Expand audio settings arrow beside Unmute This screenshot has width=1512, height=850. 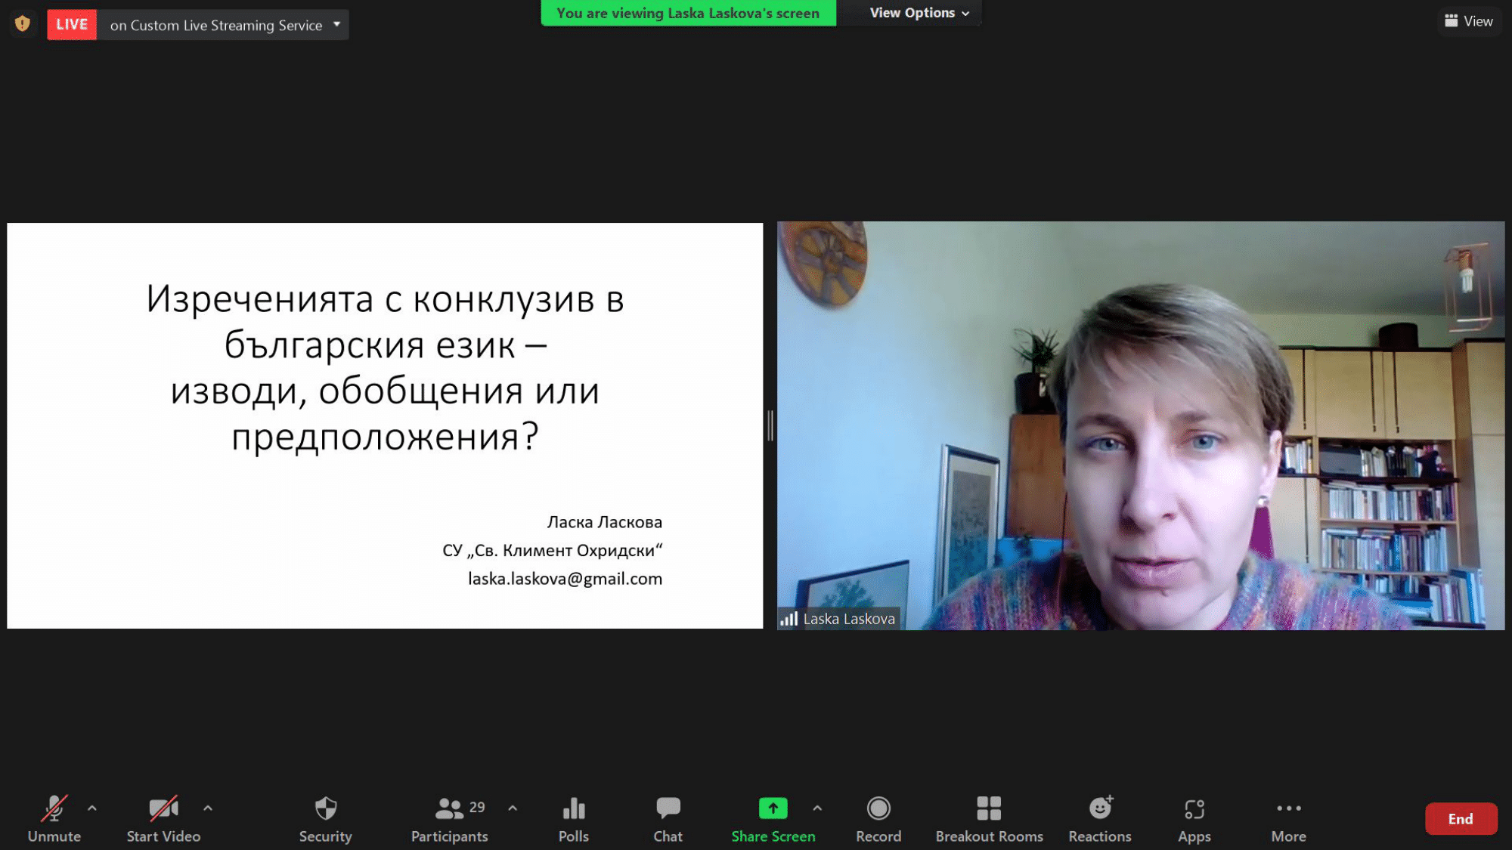(92, 808)
